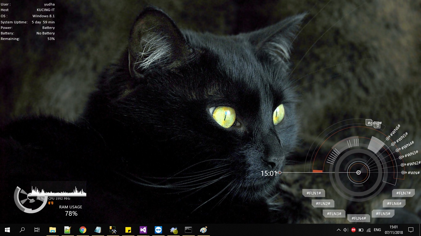Launch Visual Studio from the taskbar

143,230
